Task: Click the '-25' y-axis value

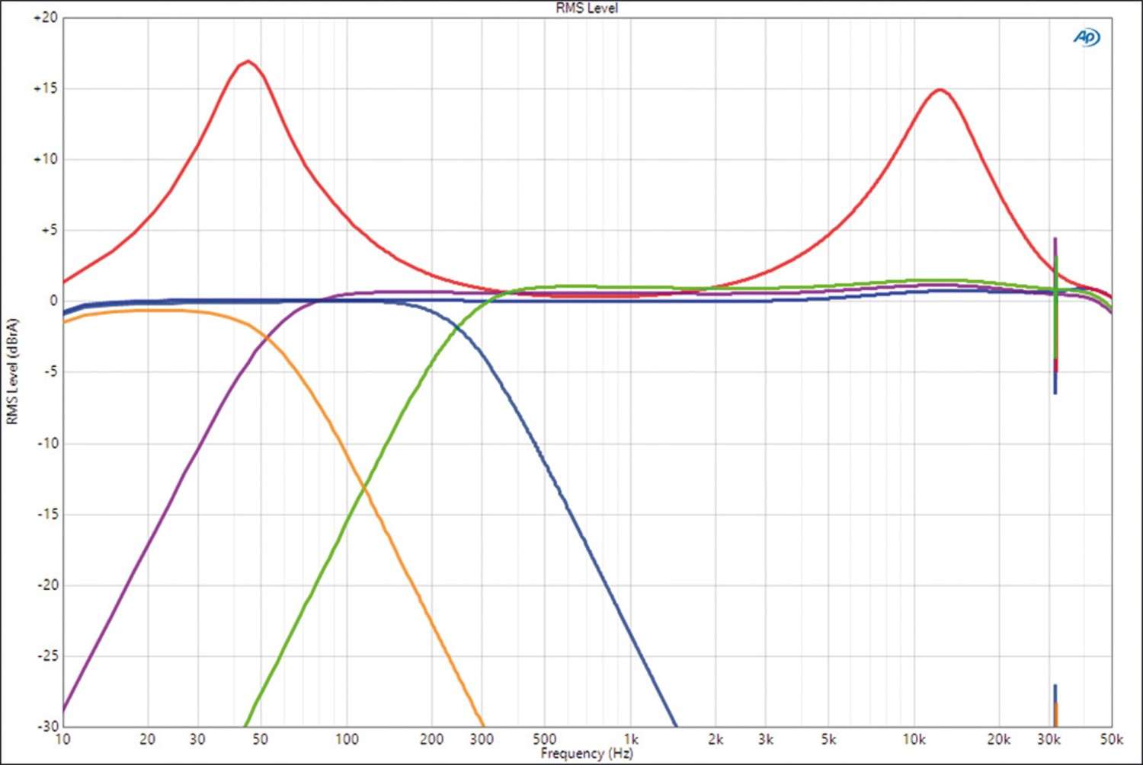Action: 46,656
